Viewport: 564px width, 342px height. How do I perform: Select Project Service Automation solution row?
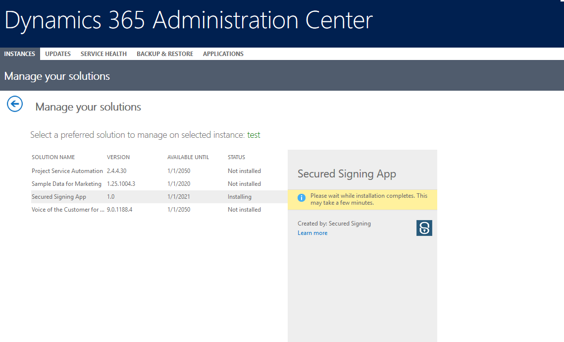click(x=66, y=171)
